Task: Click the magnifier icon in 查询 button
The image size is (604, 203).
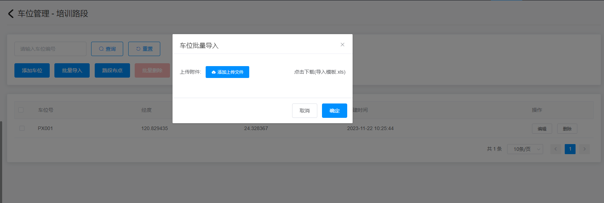Action: coord(101,49)
